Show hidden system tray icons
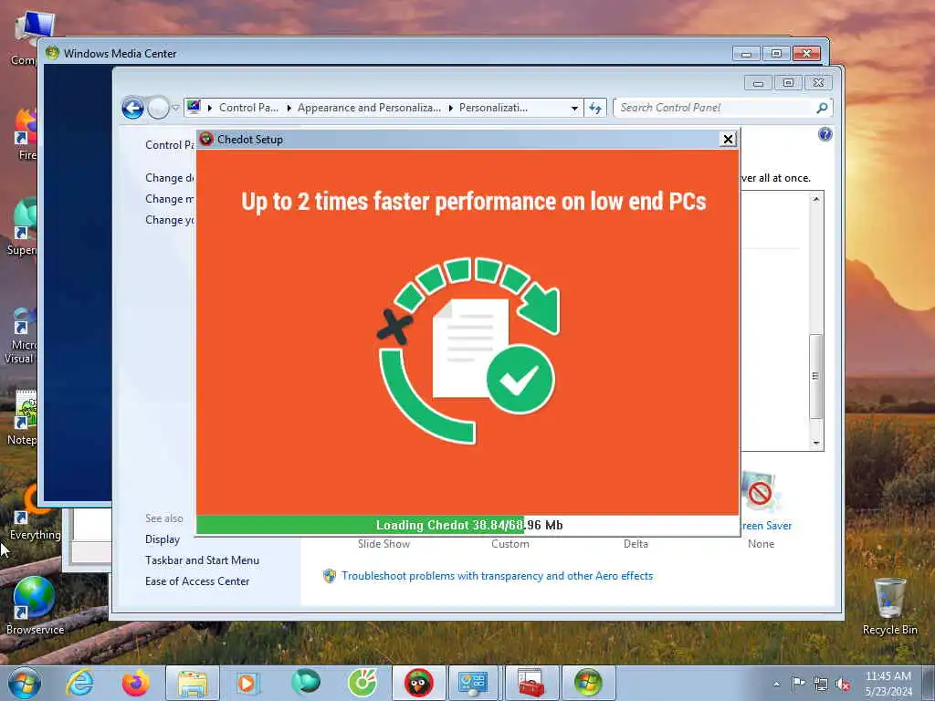Screen dimensions: 935x701 pos(776,684)
